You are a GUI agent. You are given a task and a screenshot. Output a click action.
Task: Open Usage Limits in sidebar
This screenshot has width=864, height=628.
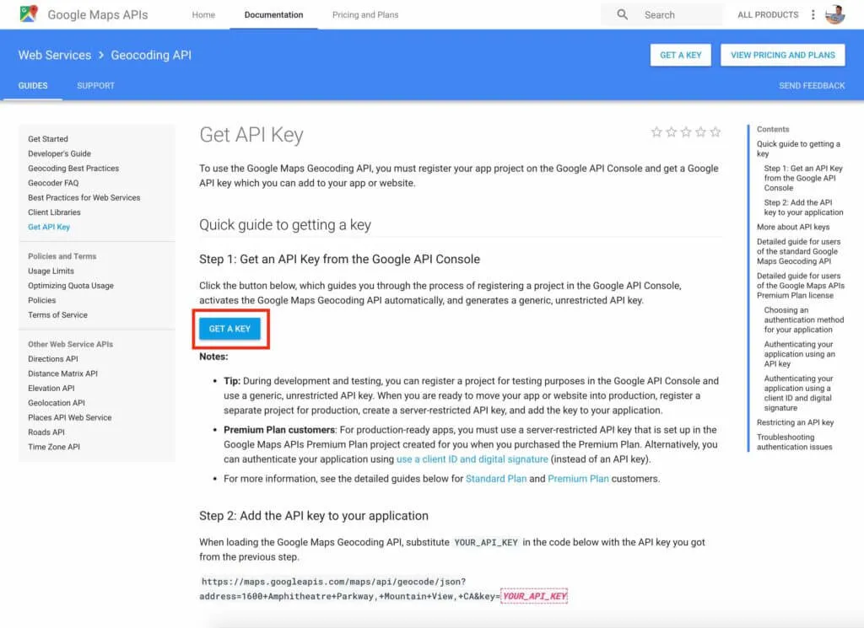tap(51, 271)
